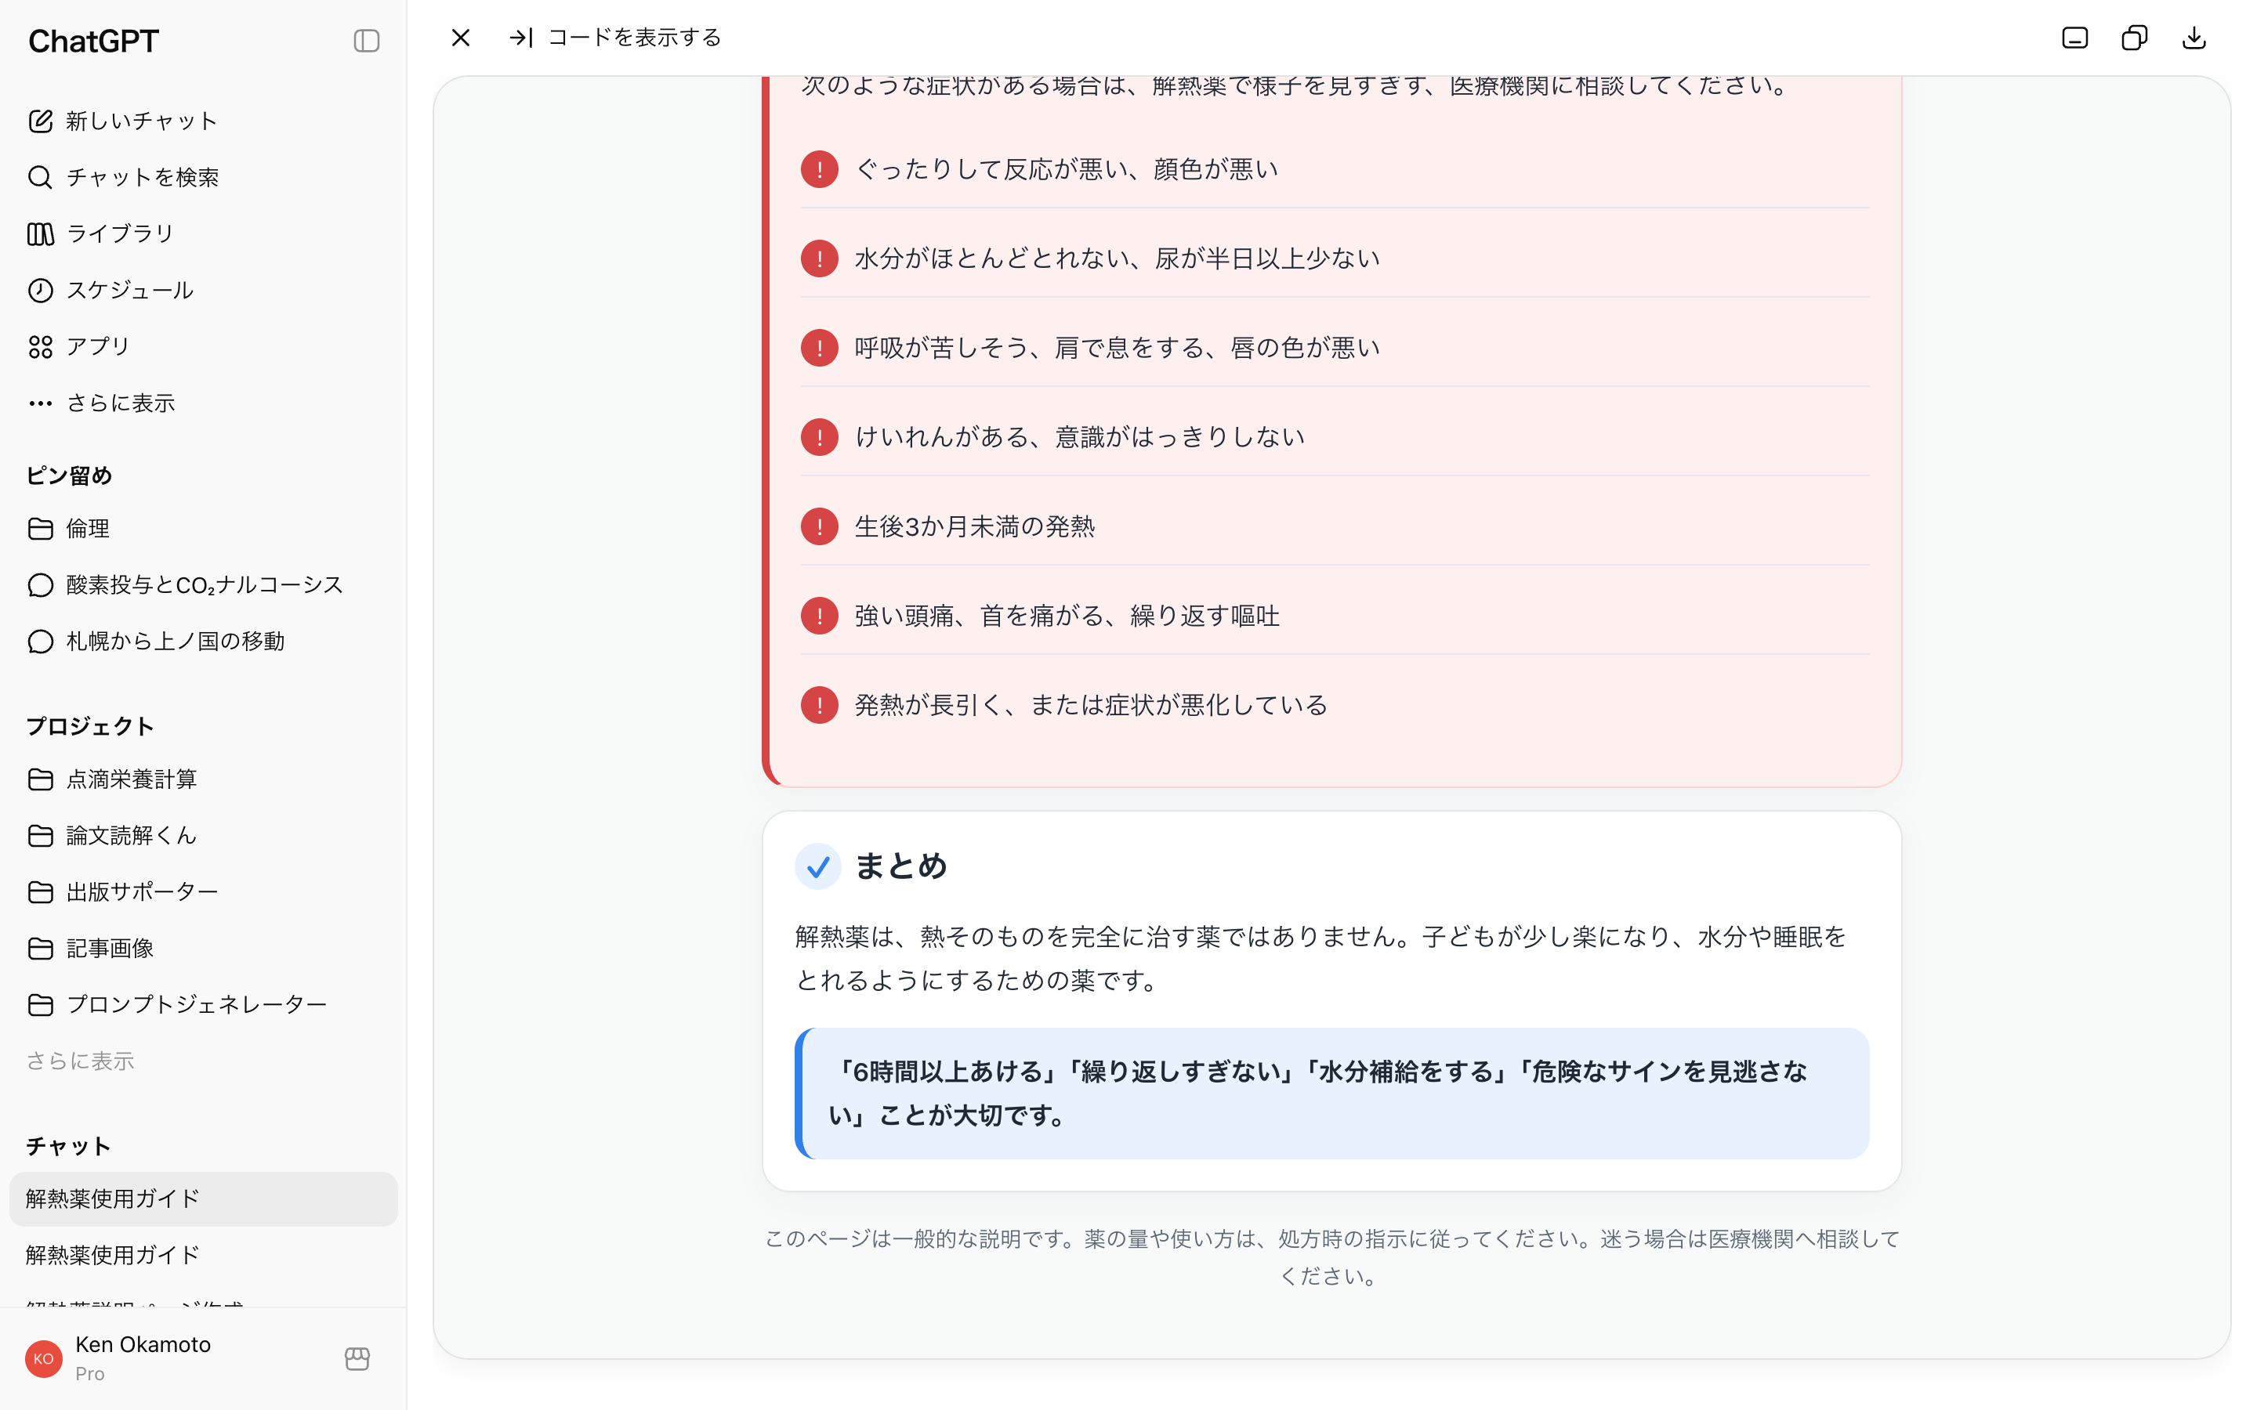
Task: Click the ピン留め section header
Action: coord(69,475)
